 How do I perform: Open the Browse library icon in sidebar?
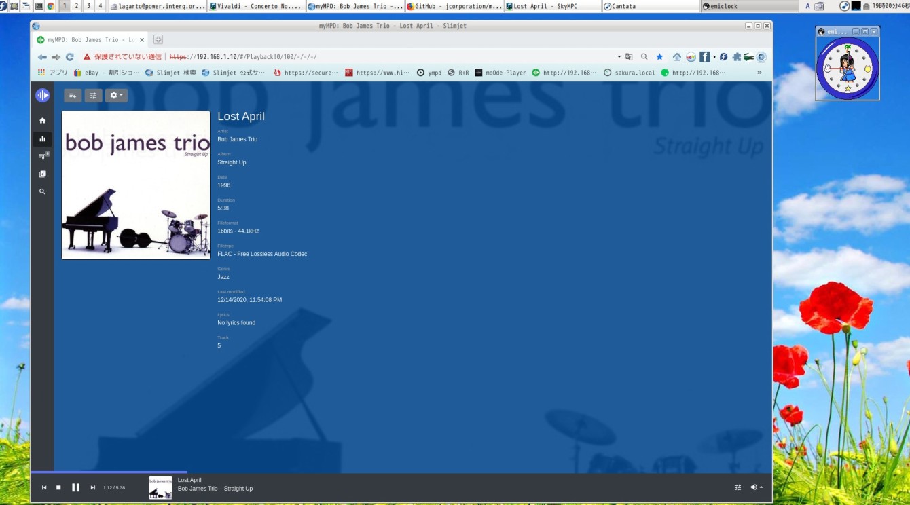[x=42, y=174]
